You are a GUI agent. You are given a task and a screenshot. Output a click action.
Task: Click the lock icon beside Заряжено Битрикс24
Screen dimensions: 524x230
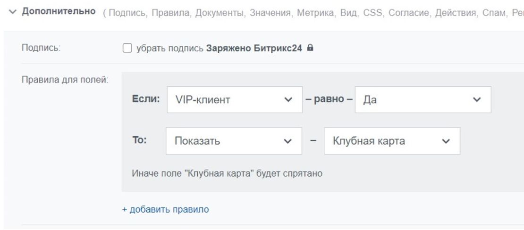(x=310, y=48)
